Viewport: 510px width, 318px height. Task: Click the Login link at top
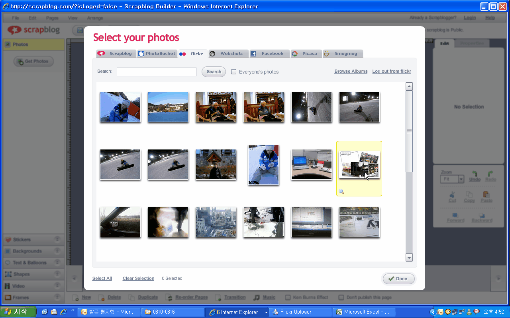tap(470, 18)
